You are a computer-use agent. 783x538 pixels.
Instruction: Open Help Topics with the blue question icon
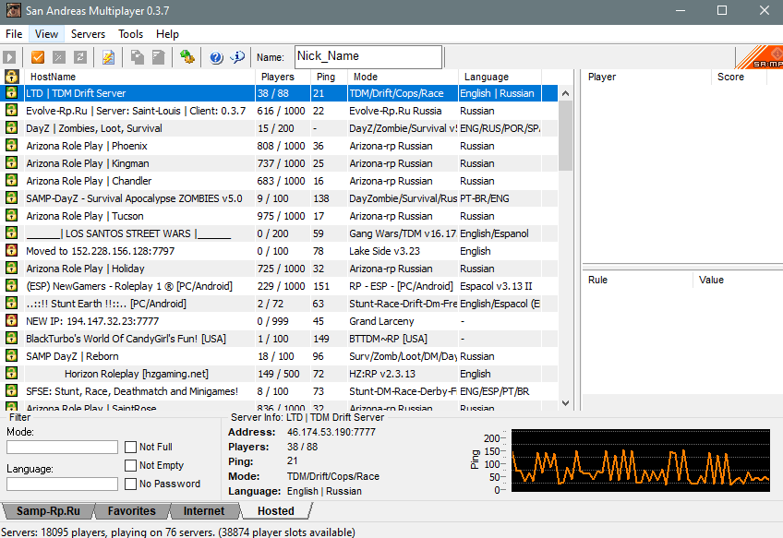pos(216,57)
